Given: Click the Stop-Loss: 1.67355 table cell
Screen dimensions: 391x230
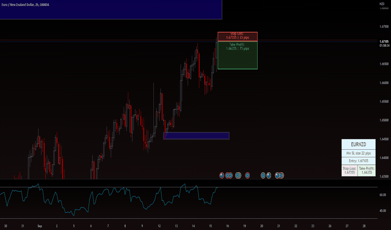Looking at the screenshot, I should coord(349,170).
